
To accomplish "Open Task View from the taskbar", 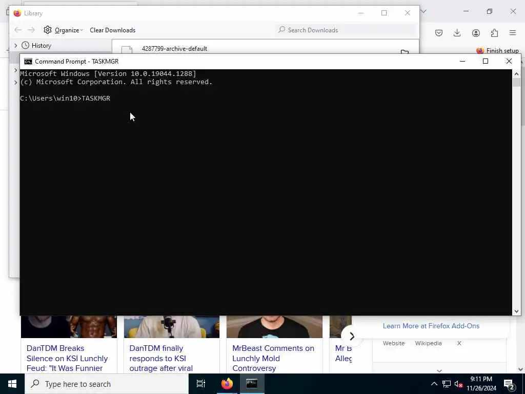I will click(x=201, y=384).
